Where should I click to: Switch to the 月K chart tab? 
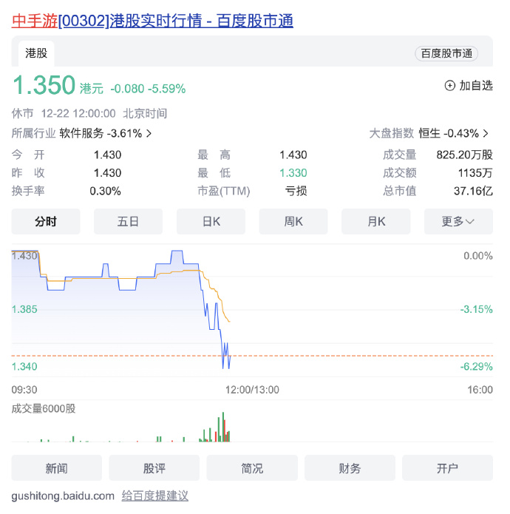point(376,222)
